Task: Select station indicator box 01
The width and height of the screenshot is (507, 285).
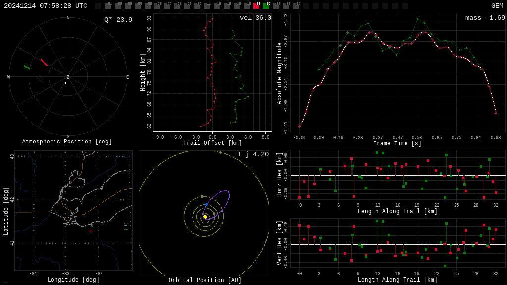Action: pos(107,5)
